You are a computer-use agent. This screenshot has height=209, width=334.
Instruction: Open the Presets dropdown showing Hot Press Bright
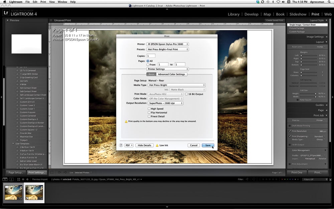[168, 49]
